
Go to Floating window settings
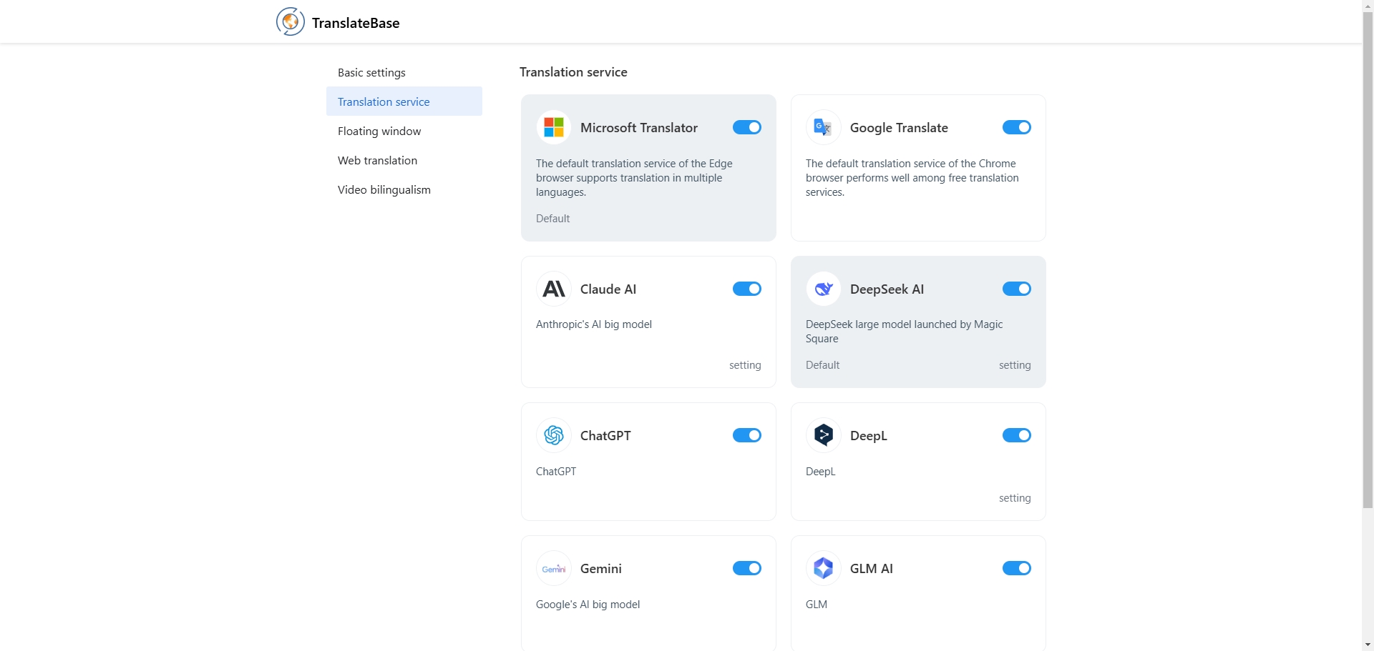coord(404,131)
